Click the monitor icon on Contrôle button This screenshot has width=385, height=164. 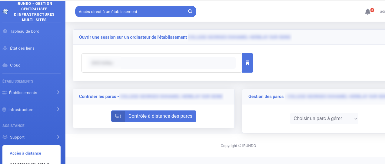(118, 116)
